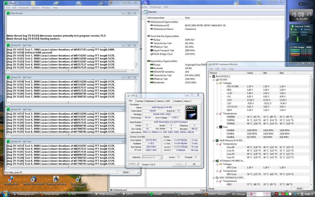This screenshot has width=315, height=197.
Task: Collapse the BLACKHOLE_I tree node
Action: (210, 76)
